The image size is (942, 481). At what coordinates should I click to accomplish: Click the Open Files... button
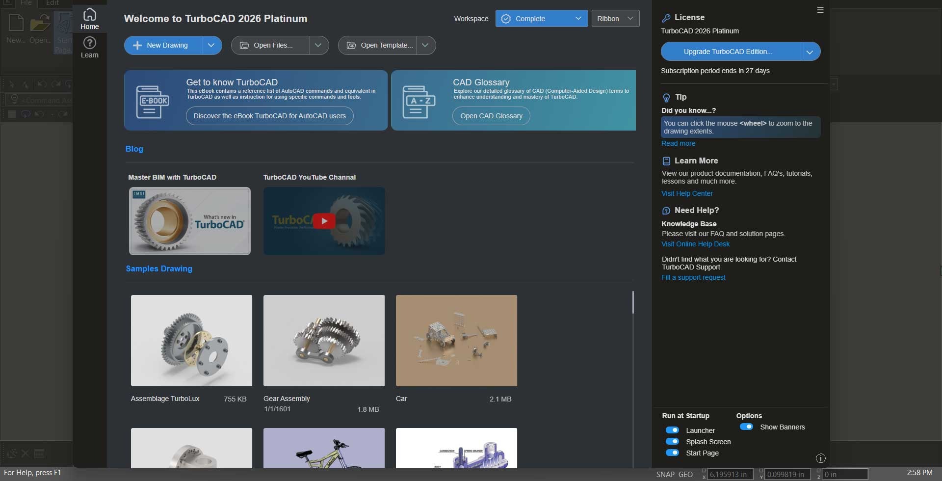click(x=270, y=45)
